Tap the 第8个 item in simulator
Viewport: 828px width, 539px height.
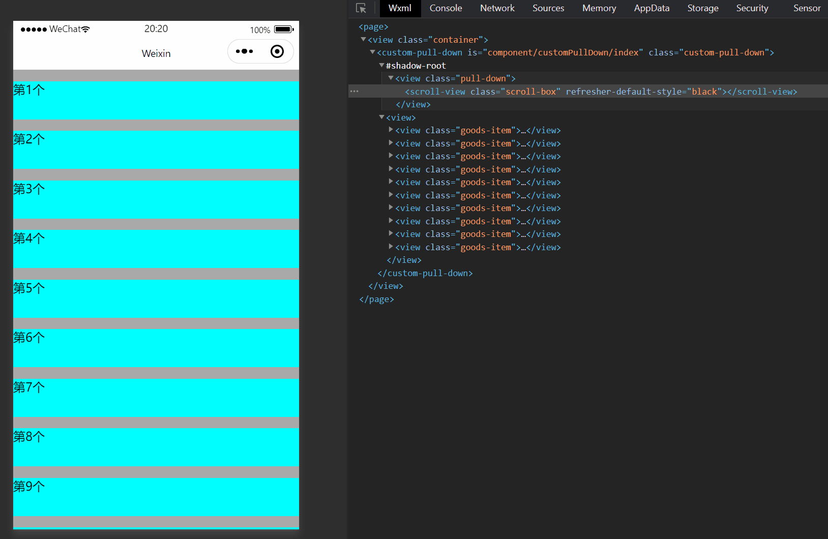pos(156,447)
